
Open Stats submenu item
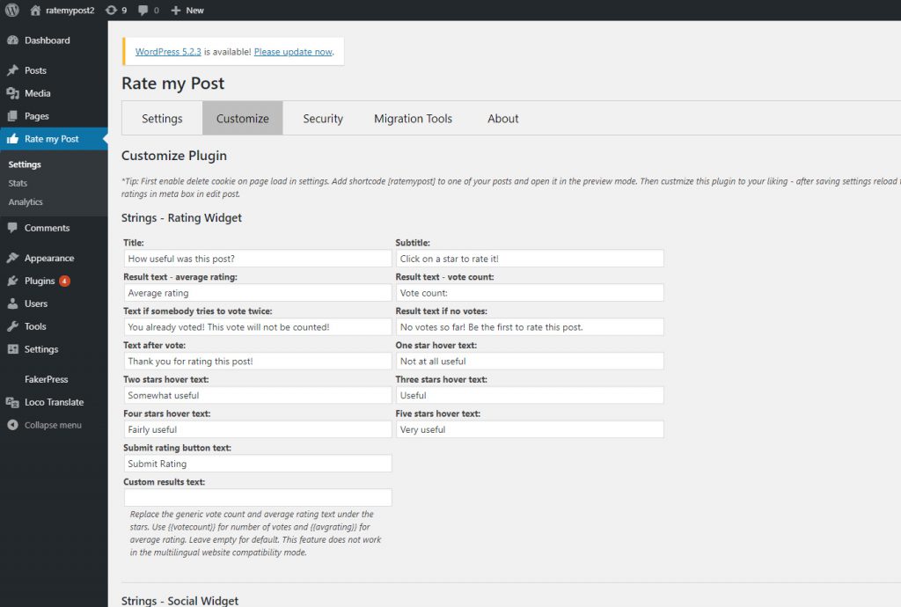18,183
